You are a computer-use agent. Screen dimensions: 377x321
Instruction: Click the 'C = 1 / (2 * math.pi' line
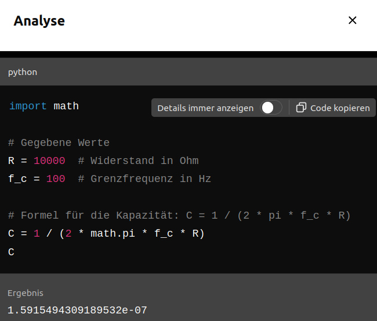tap(106, 234)
